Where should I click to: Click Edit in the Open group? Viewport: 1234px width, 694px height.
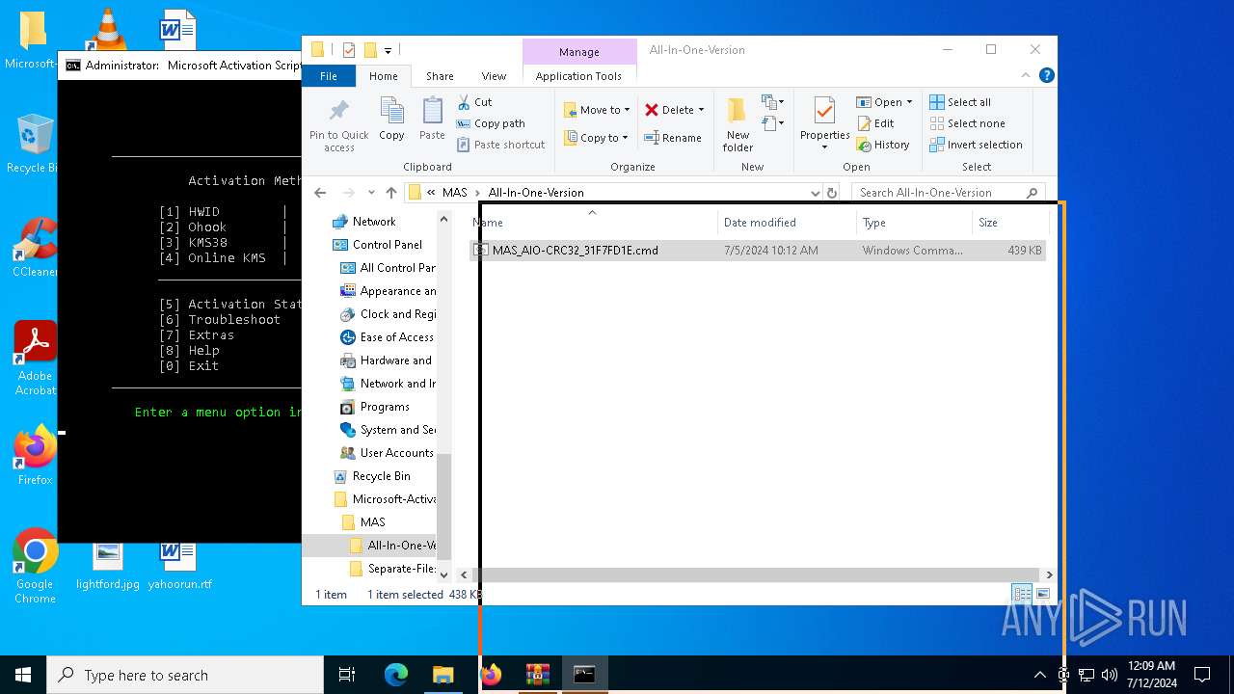[875, 123]
